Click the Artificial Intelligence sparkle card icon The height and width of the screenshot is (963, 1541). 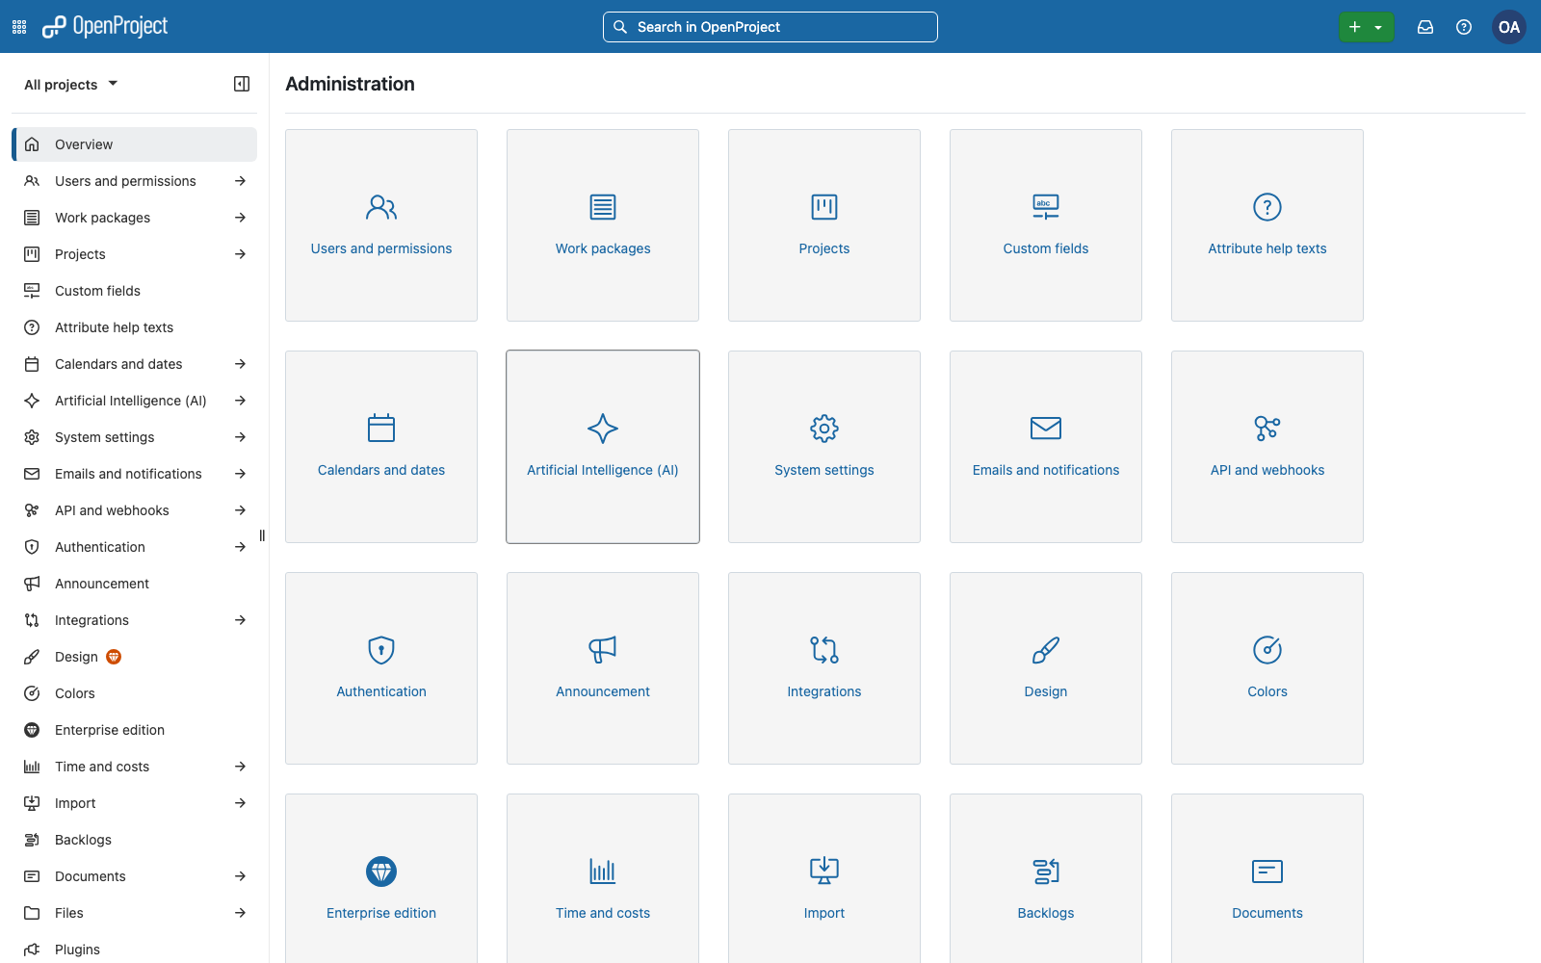tap(603, 429)
